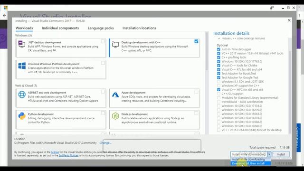Uncheck VC++ 2017 version 15.9 v14.16 tools
The height and width of the screenshot is (171, 304).
point(218,53)
